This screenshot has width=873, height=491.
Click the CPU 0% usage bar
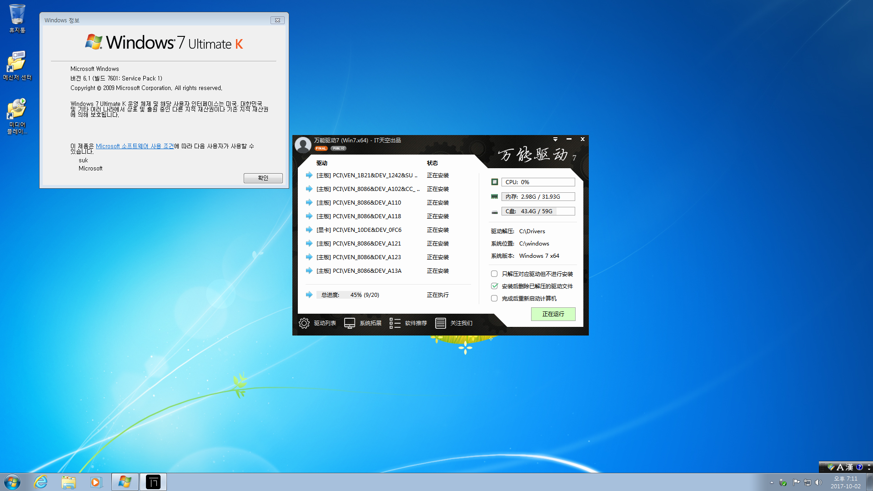[x=538, y=182]
